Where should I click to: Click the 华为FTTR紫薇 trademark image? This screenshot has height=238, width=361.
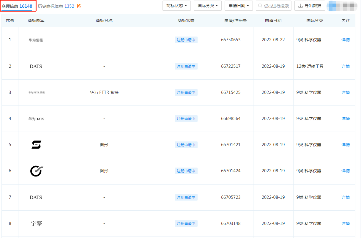coord(36,93)
